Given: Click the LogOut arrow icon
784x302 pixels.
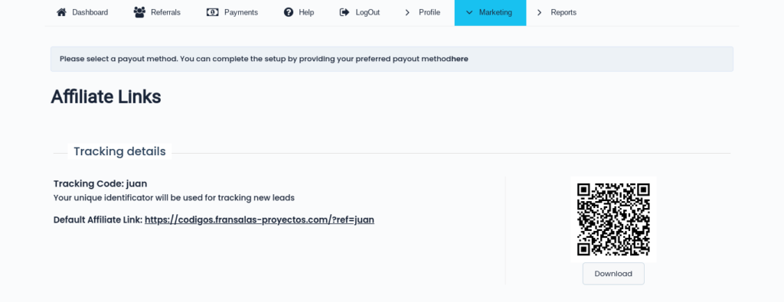Looking at the screenshot, I should pyautogui.click(x=345, y=12).
